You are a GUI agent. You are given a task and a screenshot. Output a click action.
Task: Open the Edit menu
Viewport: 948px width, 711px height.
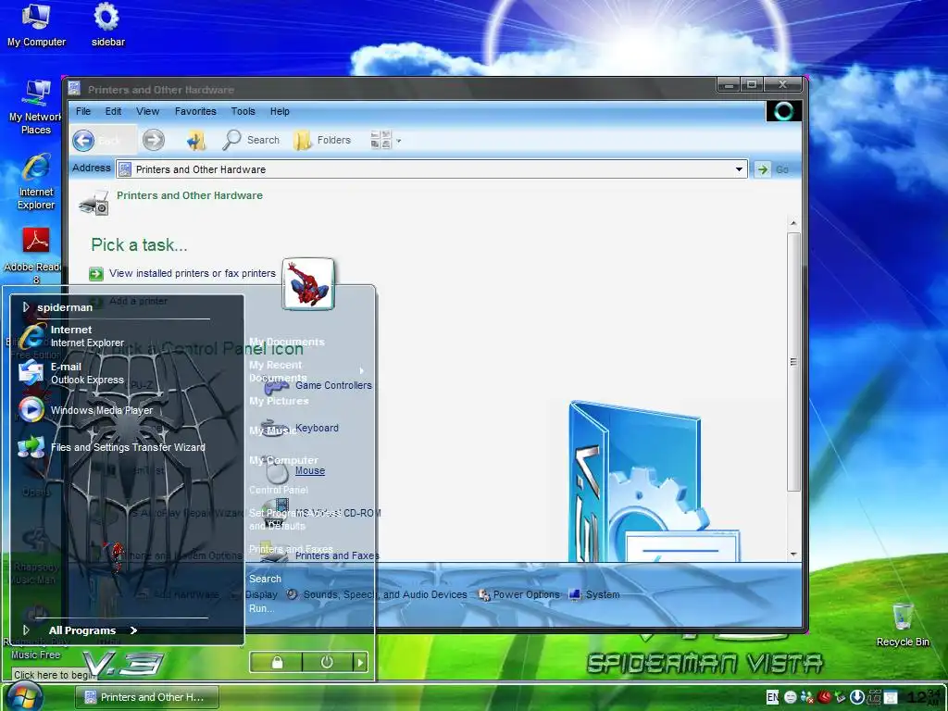pos(113,111)
